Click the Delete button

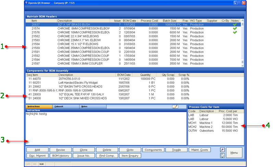tap(107, 150)
